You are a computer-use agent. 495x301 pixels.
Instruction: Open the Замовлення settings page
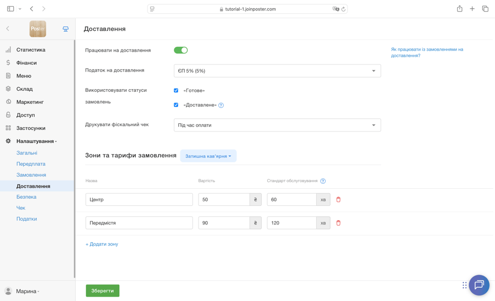click(x=31, y=175)
